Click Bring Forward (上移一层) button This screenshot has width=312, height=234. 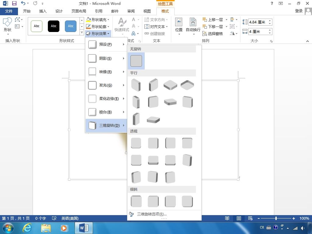[x=212, y=20]
